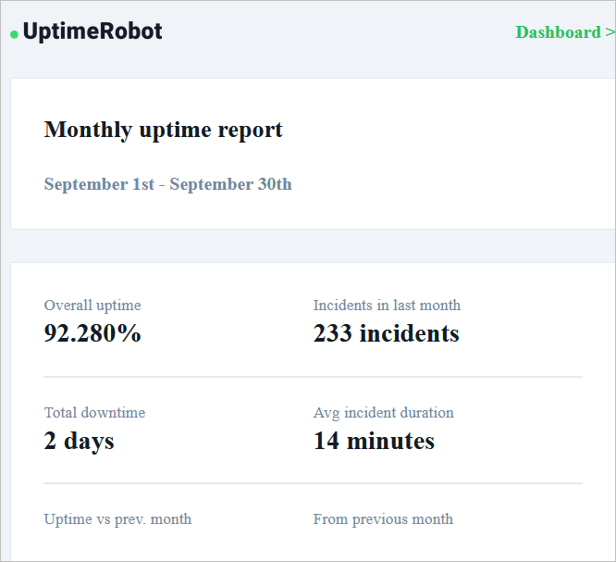Open the UptimeRobot logo wordmark

(92, 31)
